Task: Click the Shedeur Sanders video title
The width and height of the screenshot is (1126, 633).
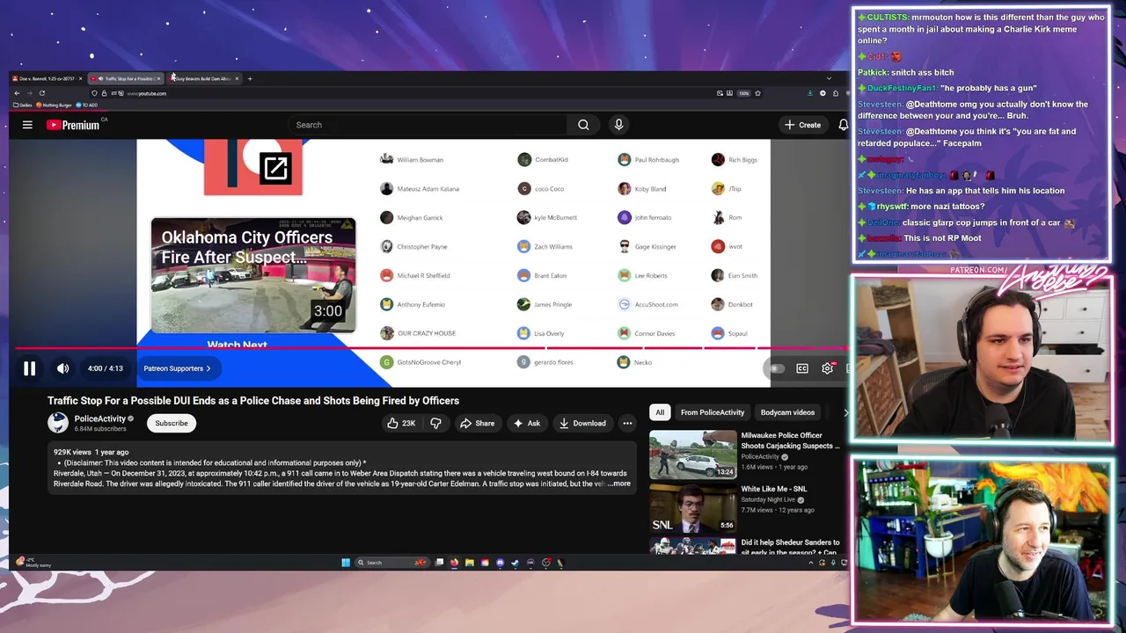Action: [790, 547]
